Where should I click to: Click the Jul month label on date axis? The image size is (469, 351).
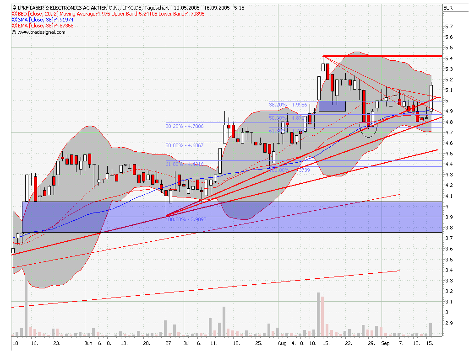tap(186, 343)
